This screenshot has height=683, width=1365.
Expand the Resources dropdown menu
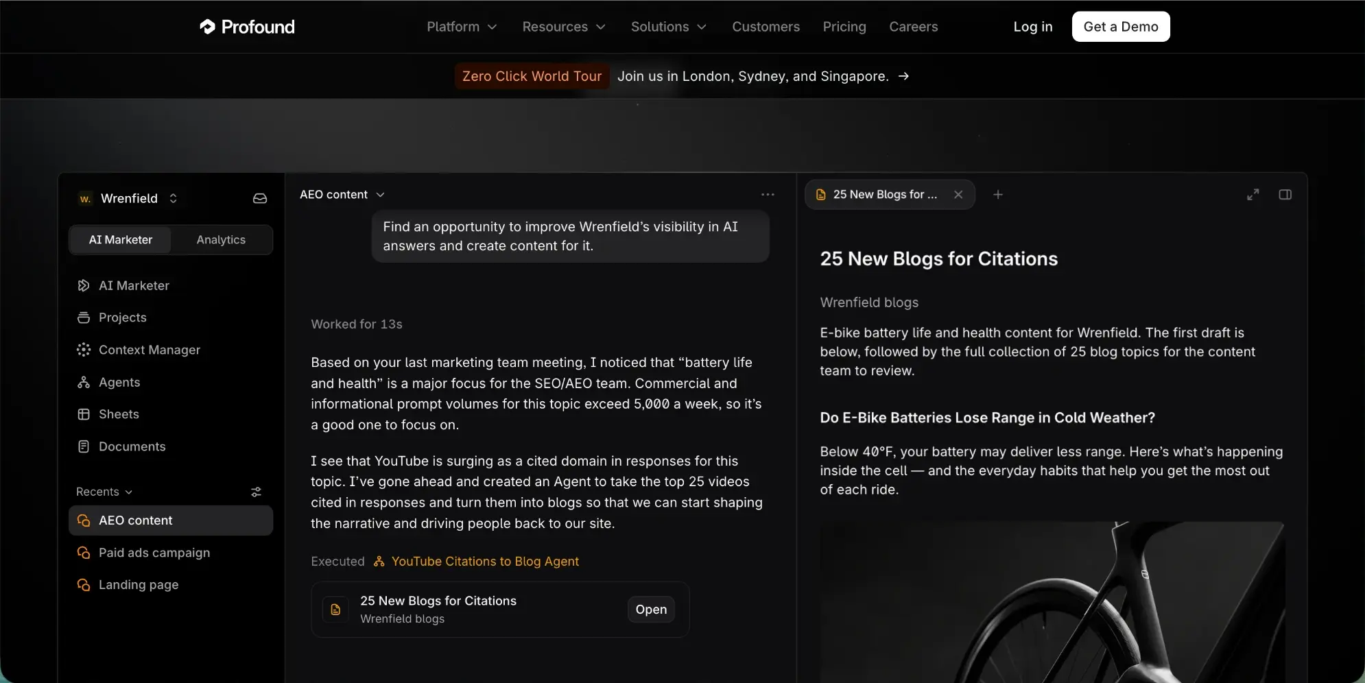click(564, 27)
